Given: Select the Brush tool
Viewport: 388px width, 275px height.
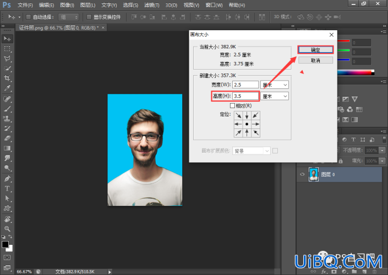Looking at the screenshot, I should click(7, 109).
